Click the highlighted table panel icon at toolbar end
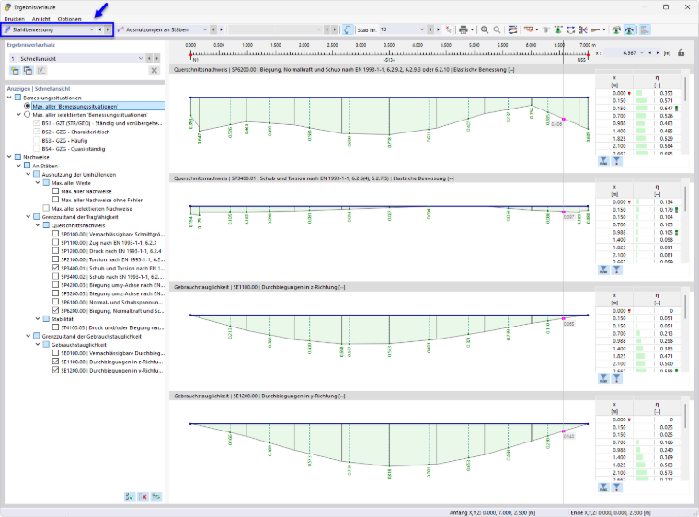 pos(645,29)
